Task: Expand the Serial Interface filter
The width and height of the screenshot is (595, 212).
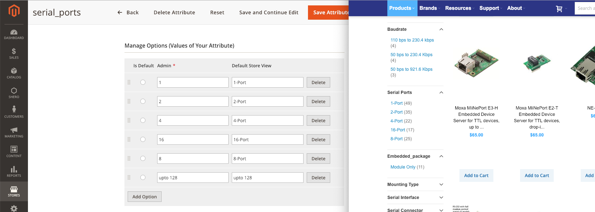Action: click(x=441, y=197)
